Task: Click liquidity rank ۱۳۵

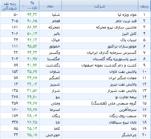Action: [x=15, y=91]
